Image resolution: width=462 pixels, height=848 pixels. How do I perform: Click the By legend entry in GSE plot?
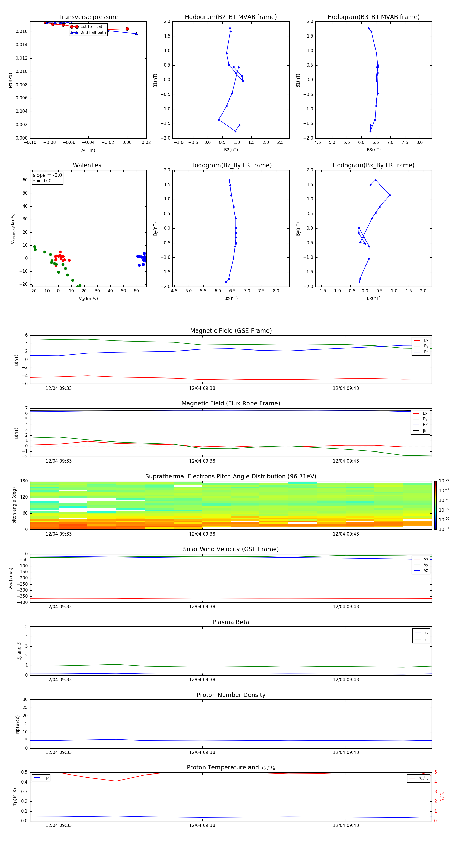(421, 346)
